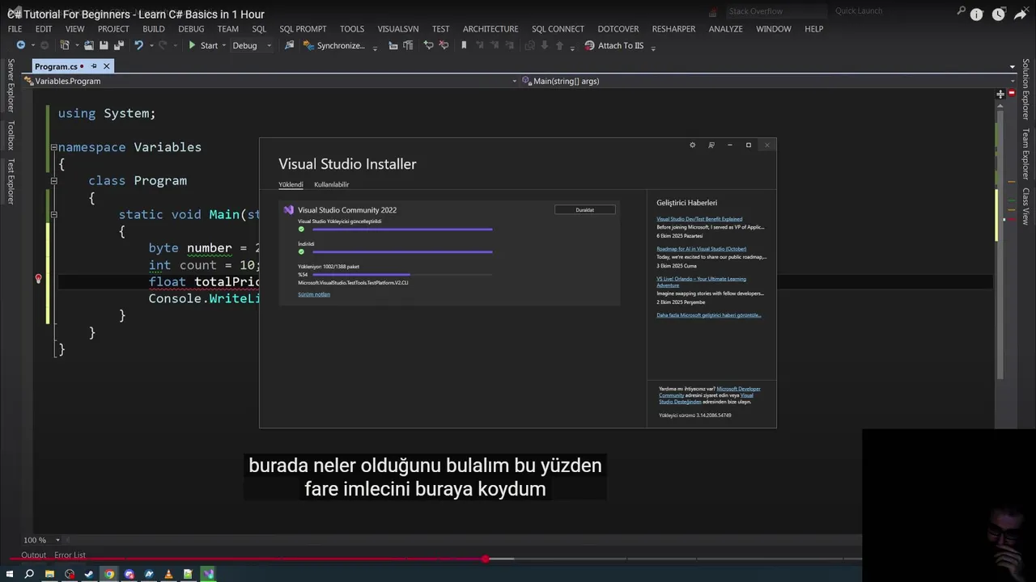Open VLC media player from taskbar
Screen dimensions: 1036x582
point(168,574)
